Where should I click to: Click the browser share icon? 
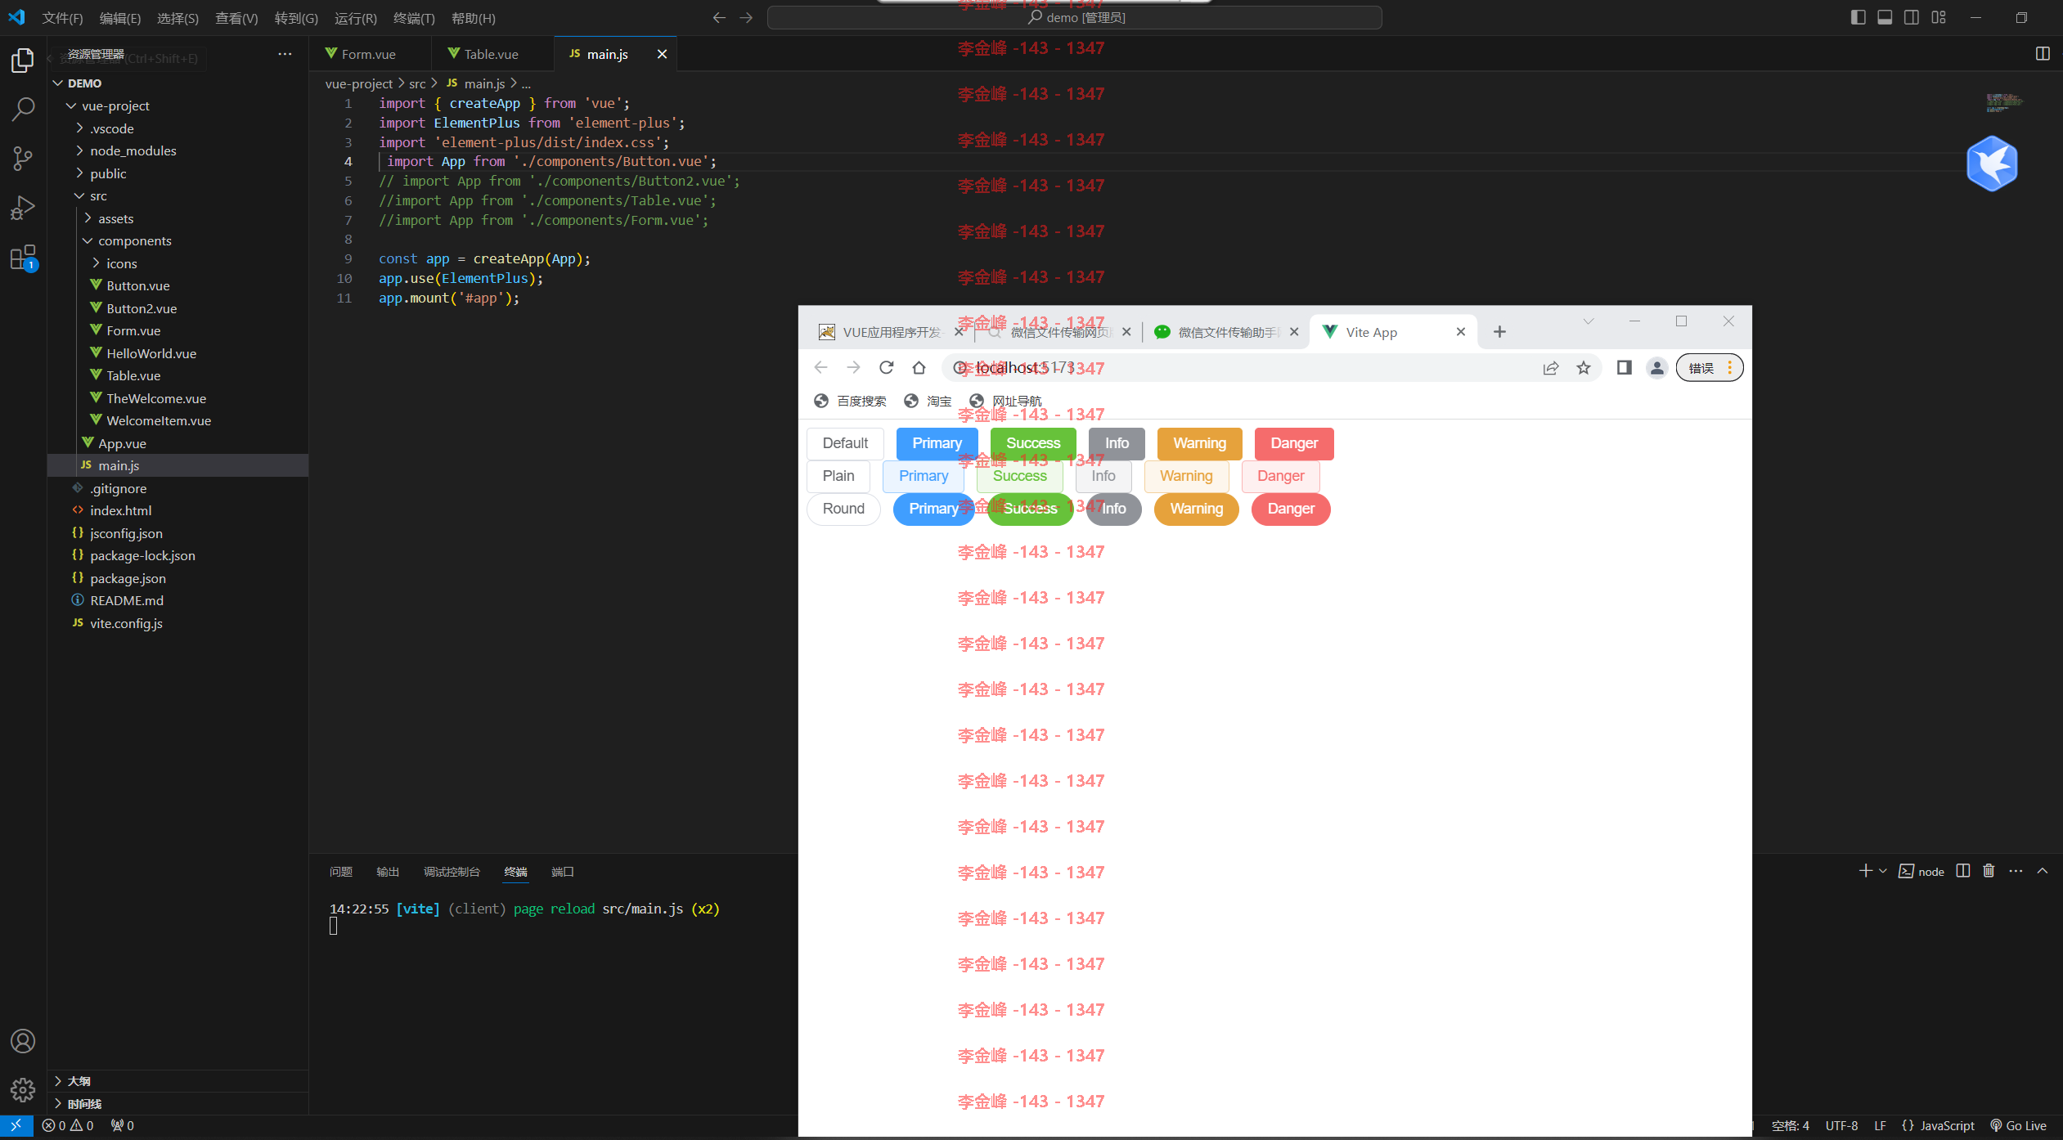click(x=1551, y=368)
